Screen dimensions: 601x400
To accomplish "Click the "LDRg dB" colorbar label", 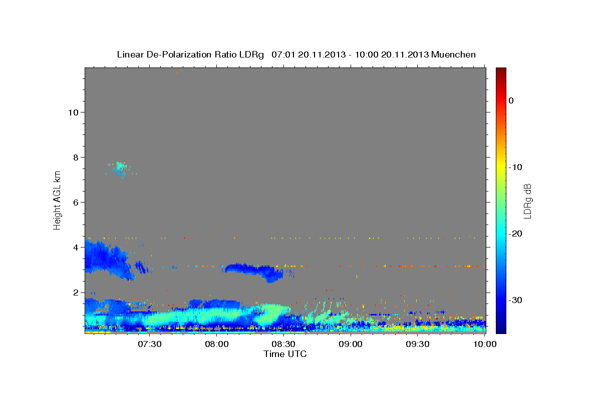I will (x=527, y=201).
